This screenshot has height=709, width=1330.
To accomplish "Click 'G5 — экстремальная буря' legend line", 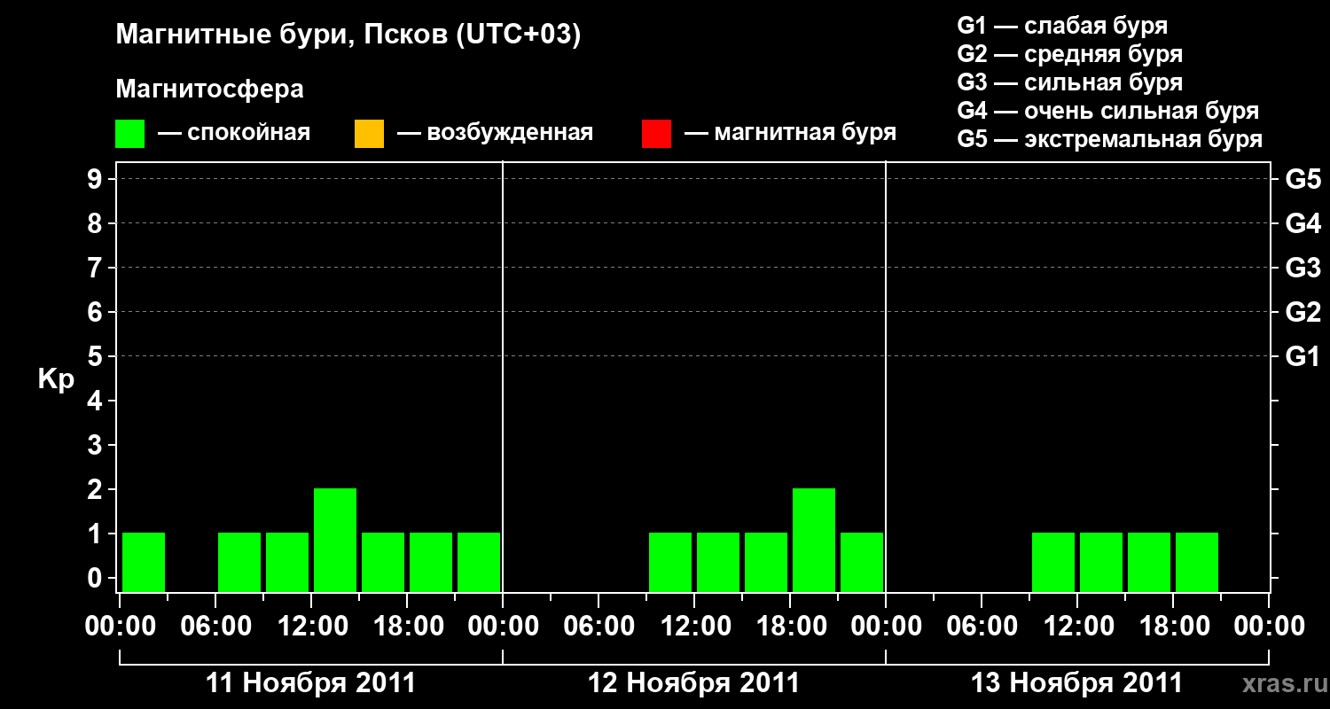I will click(x=1109, y=139).
